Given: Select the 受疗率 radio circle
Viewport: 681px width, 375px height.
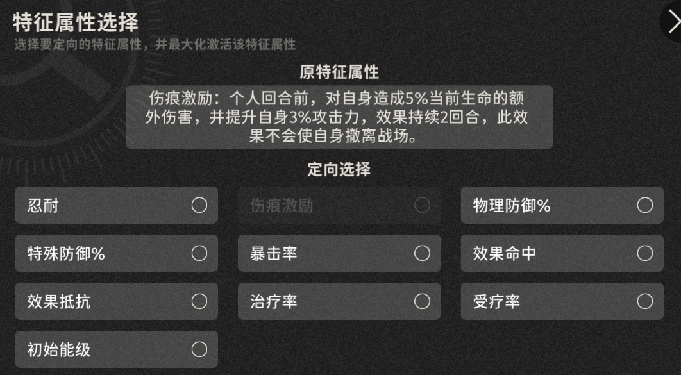Looking at the screenshot, I should [645, 301].
